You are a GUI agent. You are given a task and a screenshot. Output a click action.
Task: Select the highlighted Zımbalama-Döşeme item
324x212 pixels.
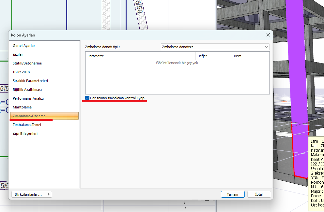[29, 116]
